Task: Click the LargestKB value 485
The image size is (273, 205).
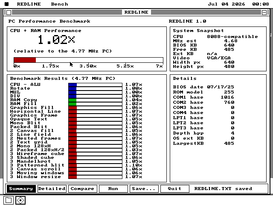Action: coord(229,143)
